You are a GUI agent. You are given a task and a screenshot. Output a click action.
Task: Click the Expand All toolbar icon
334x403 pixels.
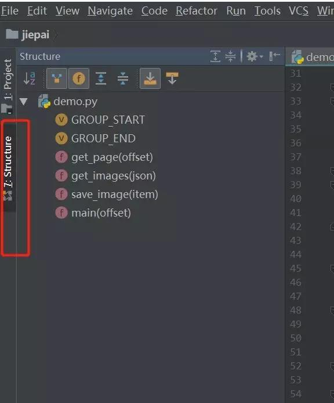pyautogui.click(x=101, y=78)
